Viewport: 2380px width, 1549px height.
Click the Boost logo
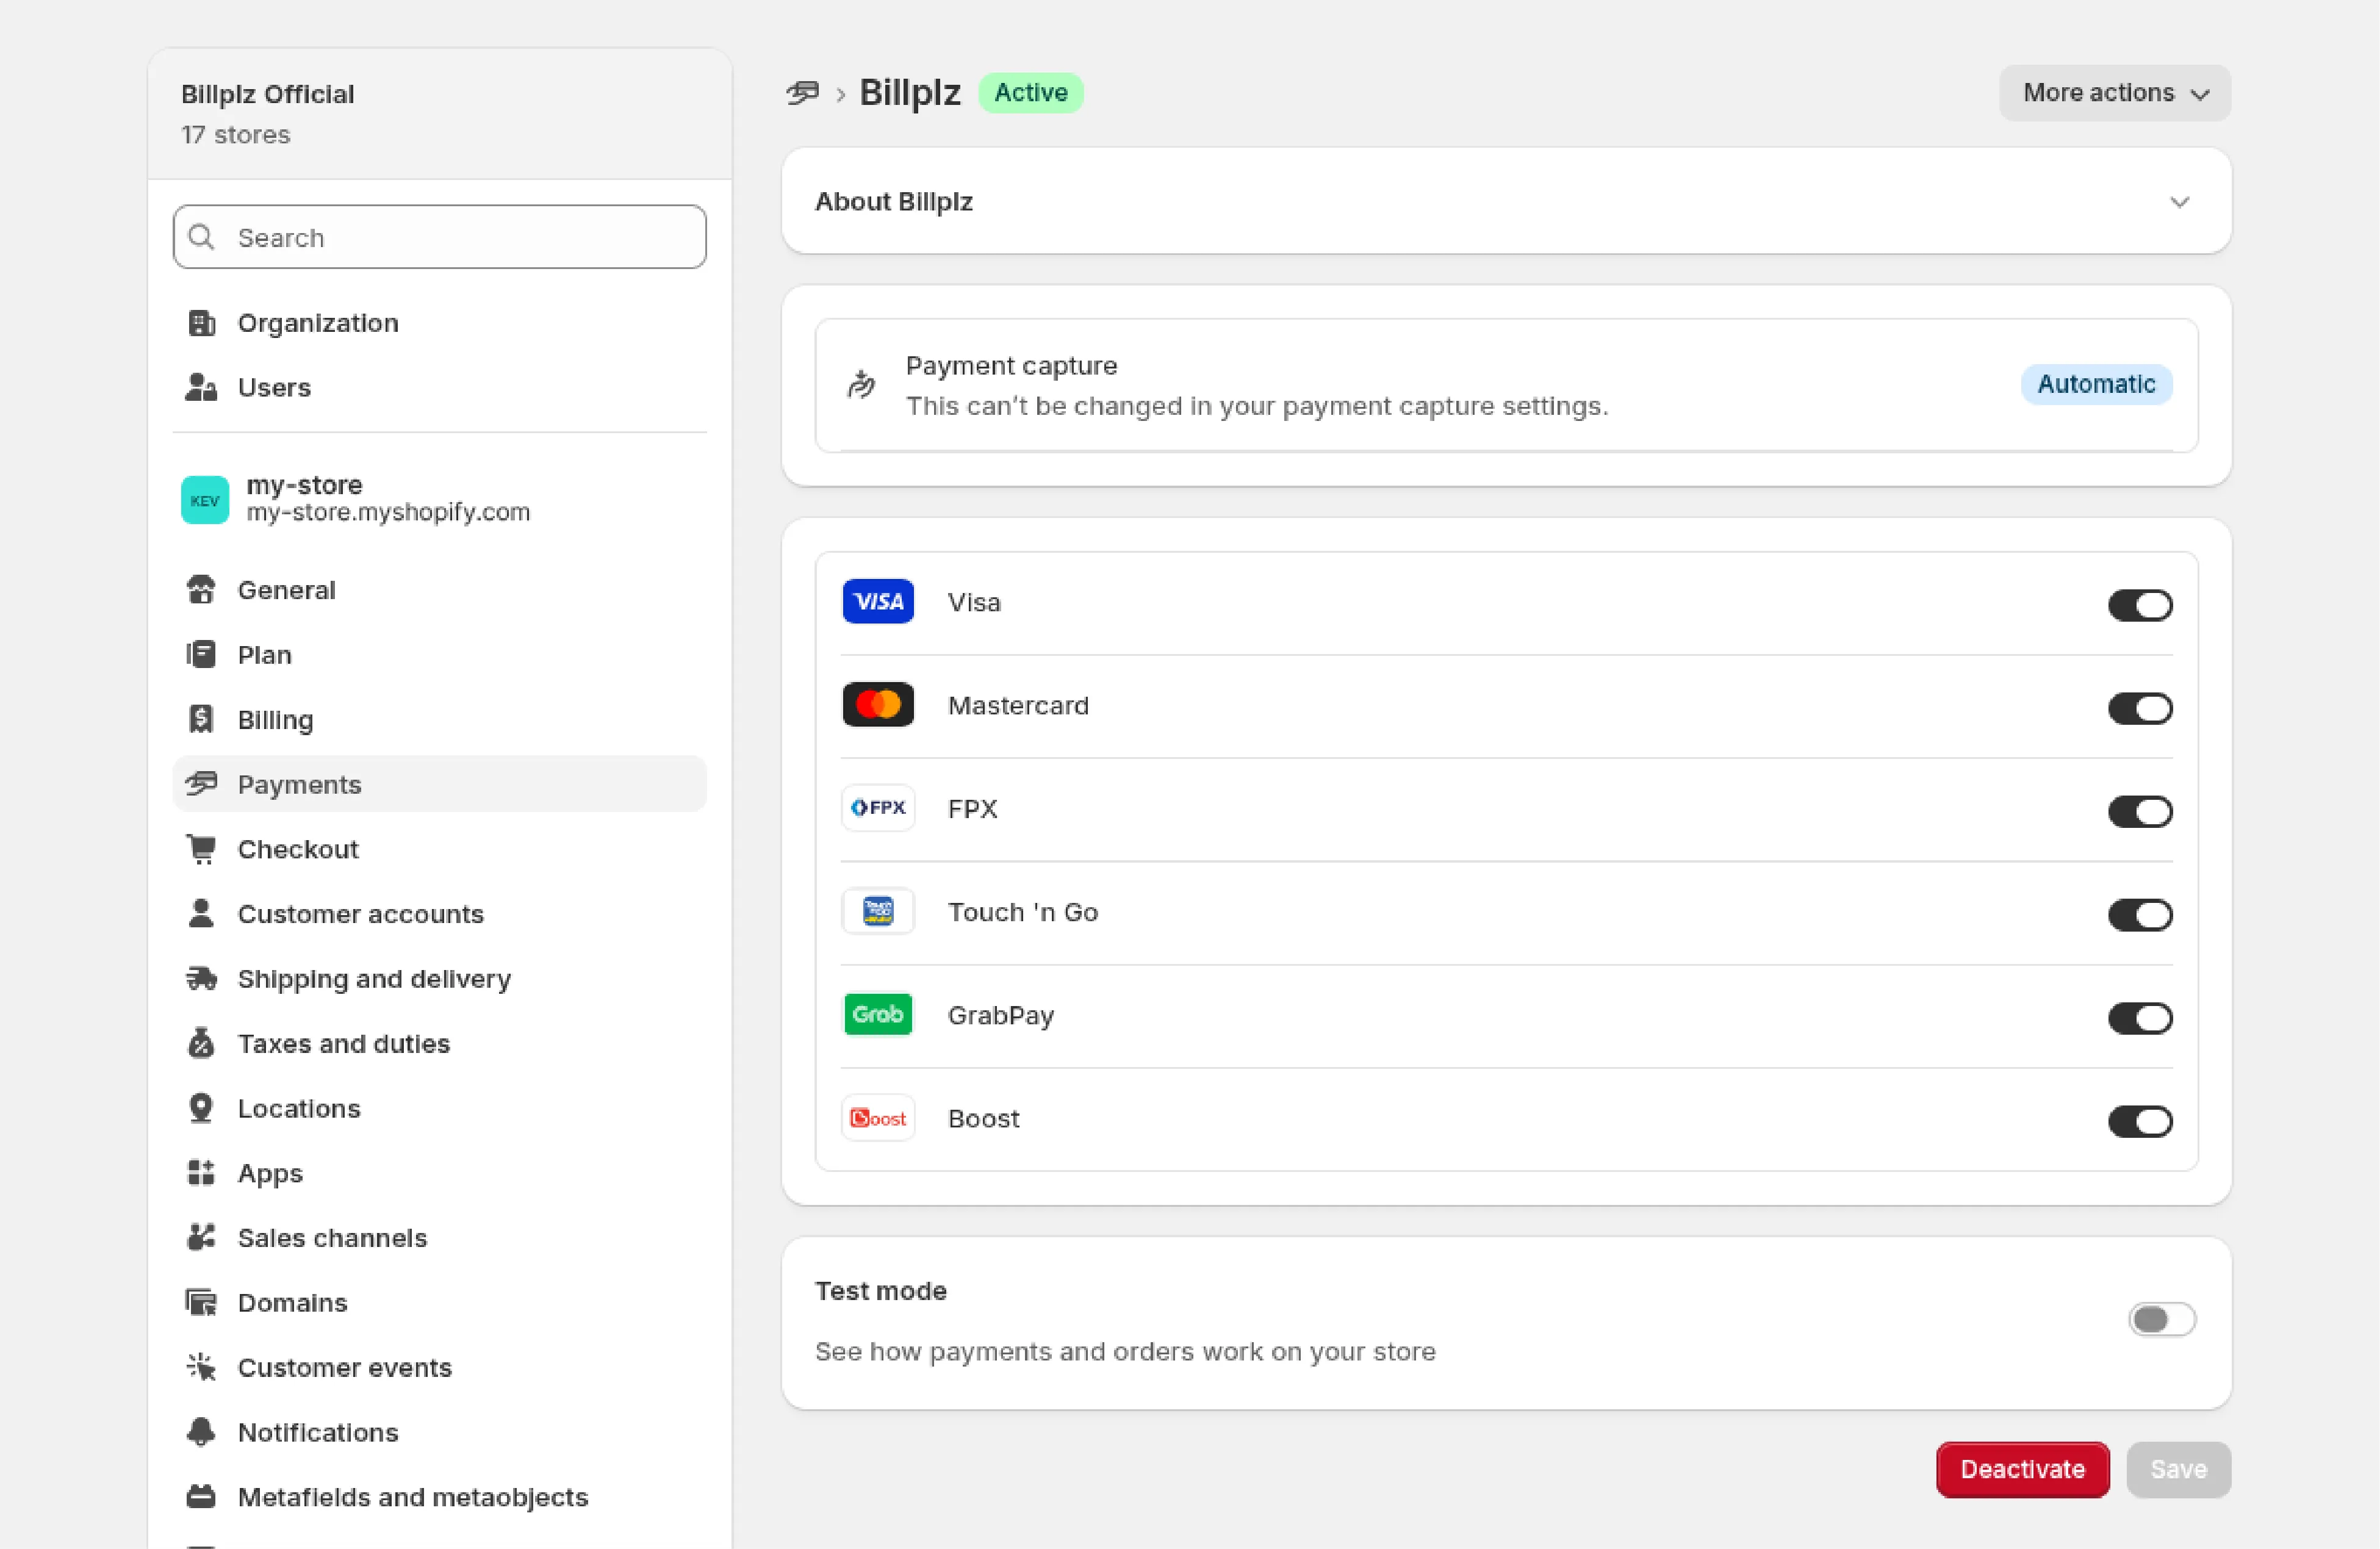click(x=878, y=1118)
